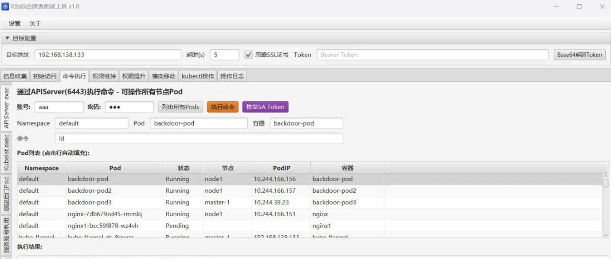Switch to the 信息收集 tab
Viewport: 611px width, 259px height.
(15, 76)
